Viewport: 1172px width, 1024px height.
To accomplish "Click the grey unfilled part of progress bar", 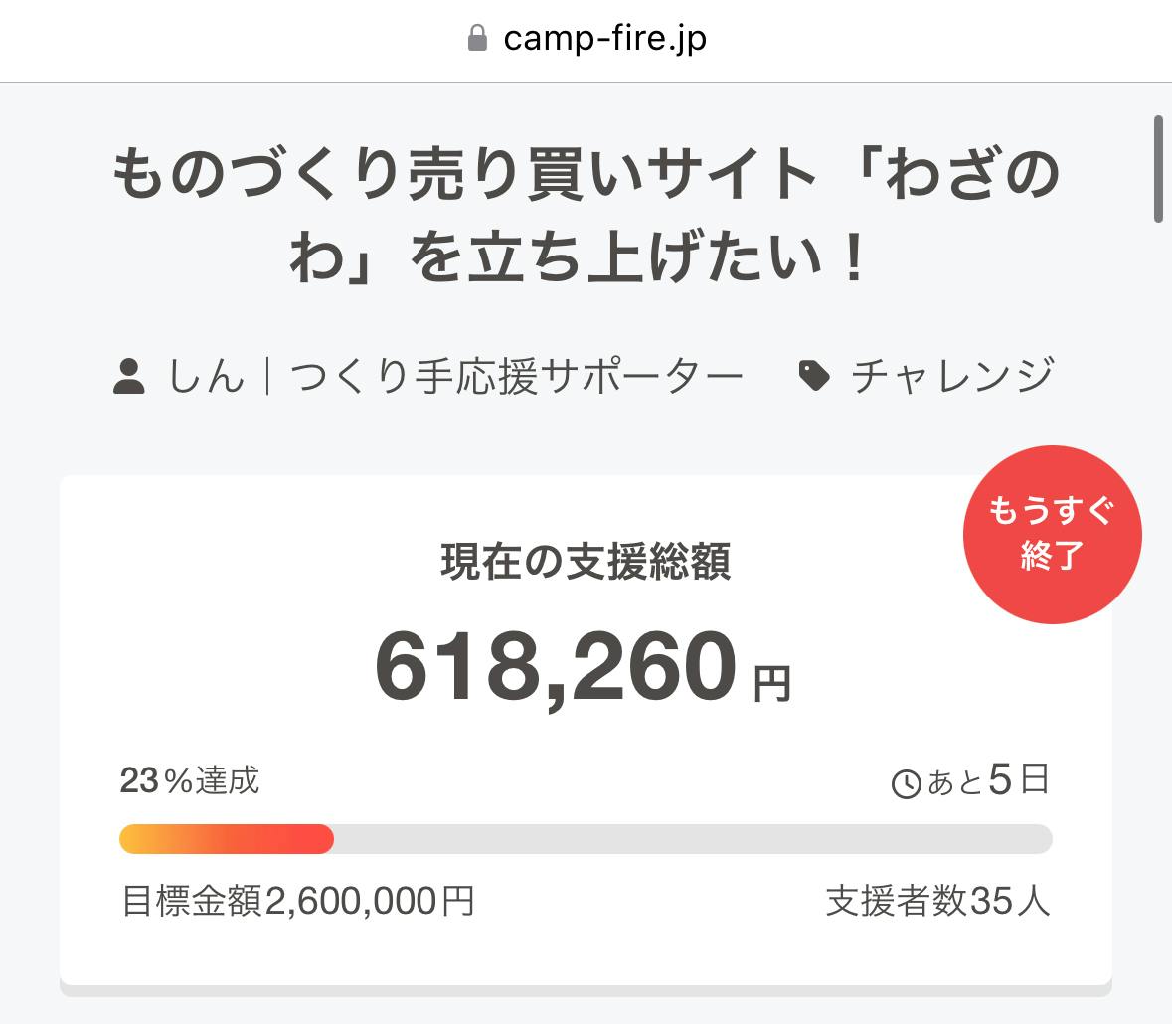I will coord(692,839).
